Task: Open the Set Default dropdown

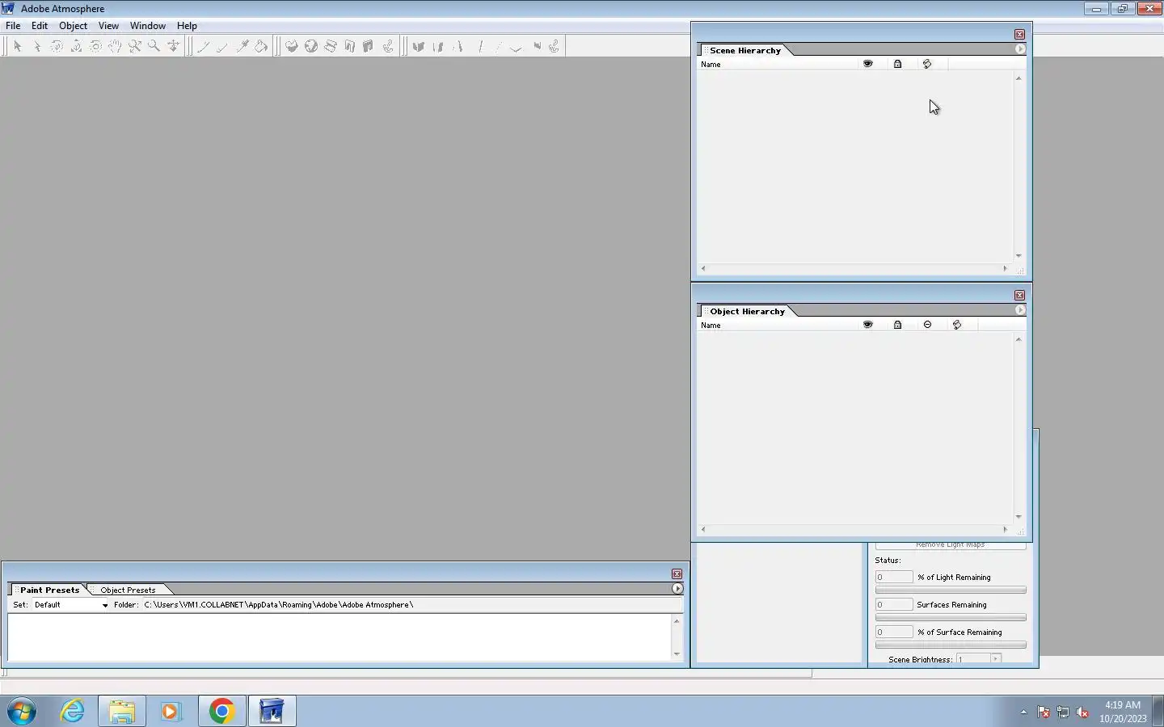Action: click(x=70, y=605)
